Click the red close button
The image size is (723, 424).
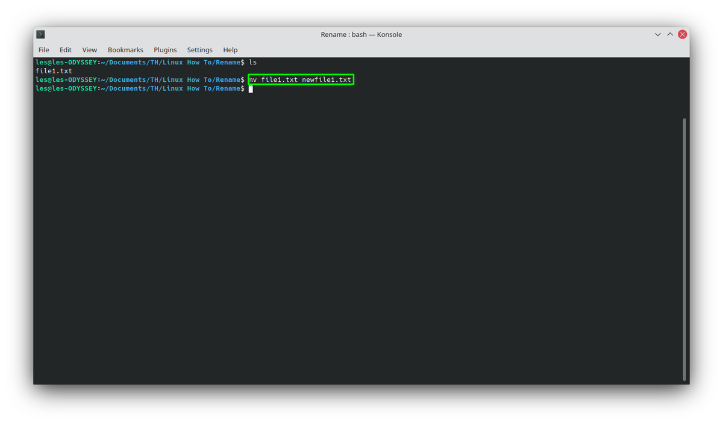[x=682, y=34]
